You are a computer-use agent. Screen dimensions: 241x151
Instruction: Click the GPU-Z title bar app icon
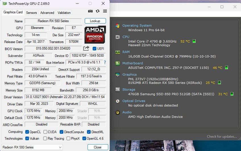tap(5, 3)
